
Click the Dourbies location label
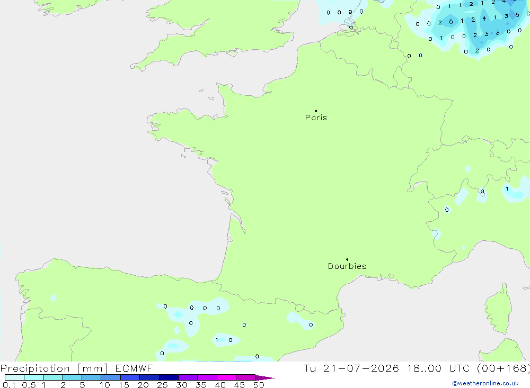click(x=347, y=266)
